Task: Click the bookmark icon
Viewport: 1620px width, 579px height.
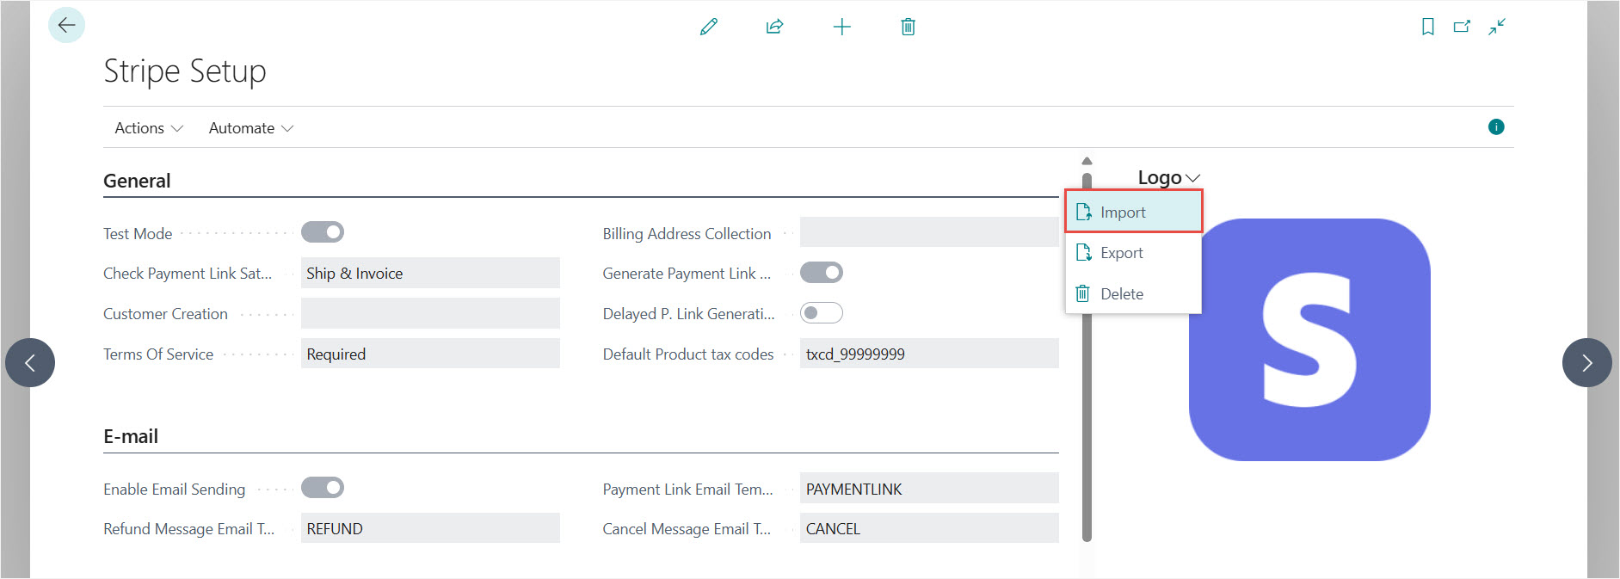Action: point(1427,27)
